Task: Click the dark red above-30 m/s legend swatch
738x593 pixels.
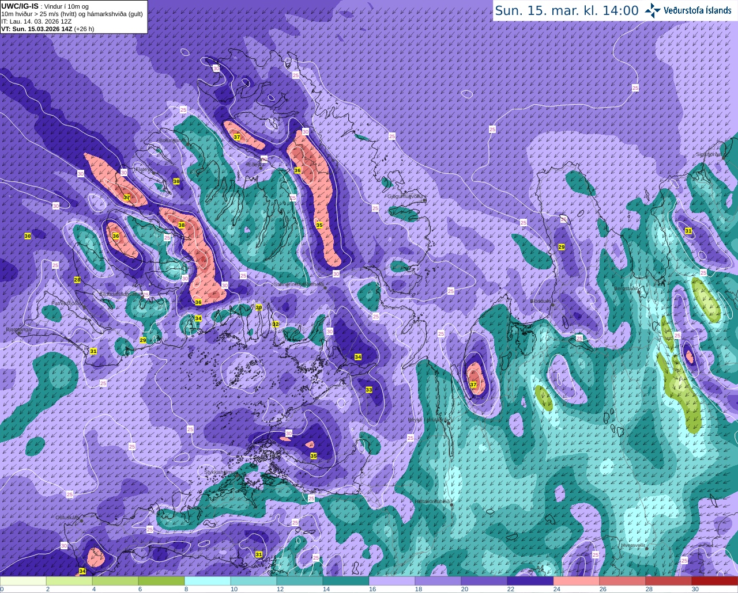Action: click(x=715, y=580)
